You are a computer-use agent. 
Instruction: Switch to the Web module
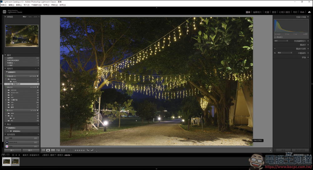(x=302, y=12)
